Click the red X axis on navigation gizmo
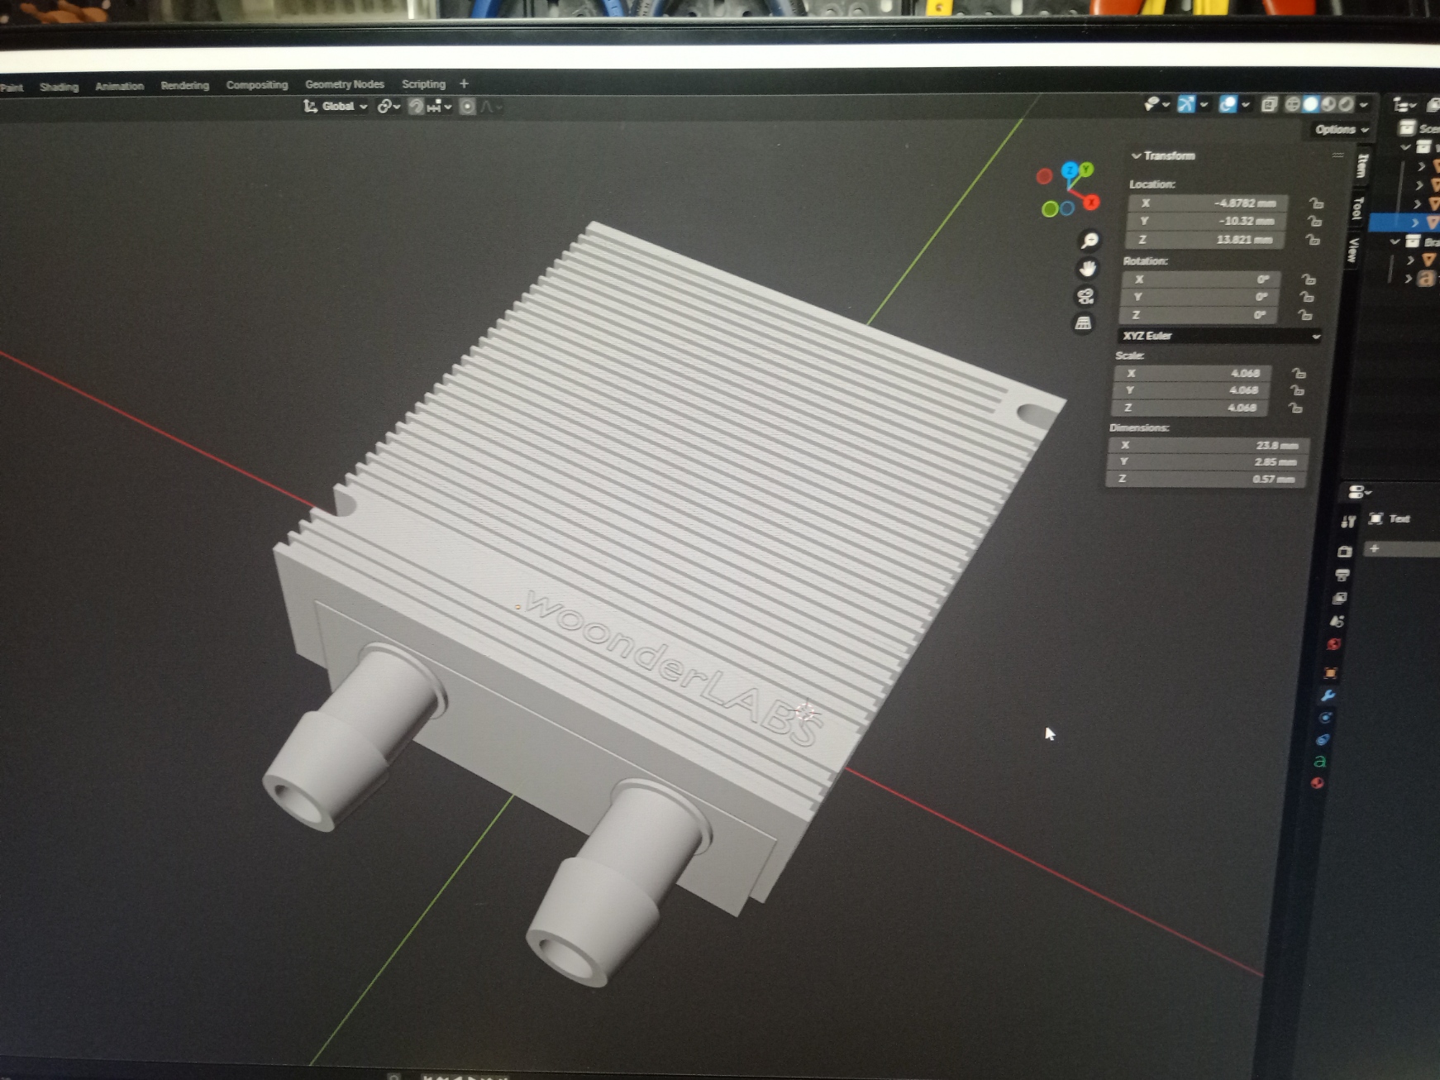1440x1080 pixels. (x=1091, y=202)
